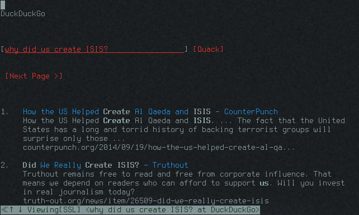Click the DuckDuckGo heading at the top
359x215 pixels.
[23, 14]
